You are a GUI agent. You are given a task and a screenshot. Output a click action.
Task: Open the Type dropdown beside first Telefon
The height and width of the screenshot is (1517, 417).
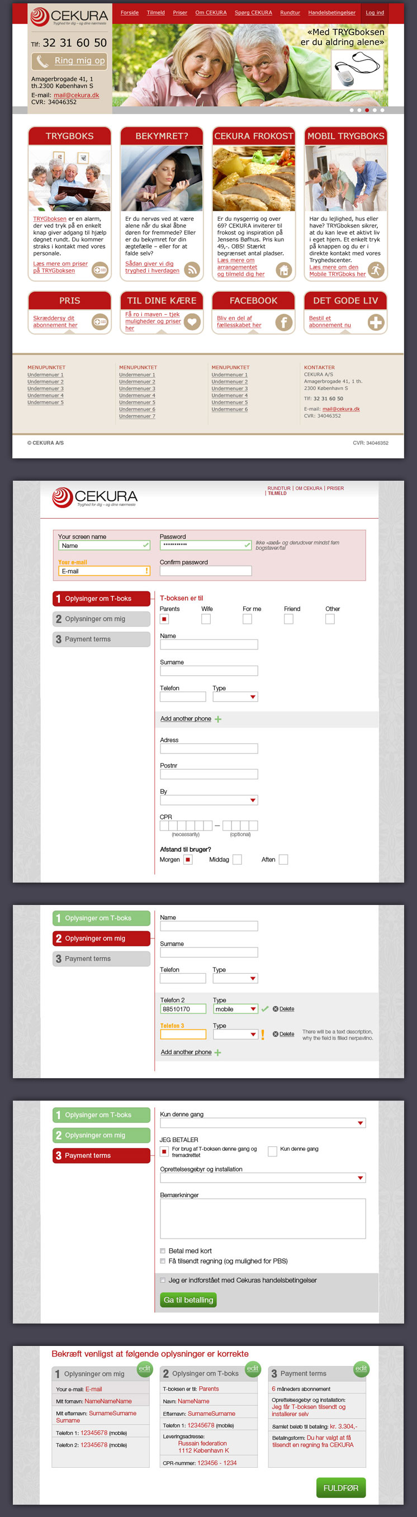pyautogui.click(x=235, y=696)
